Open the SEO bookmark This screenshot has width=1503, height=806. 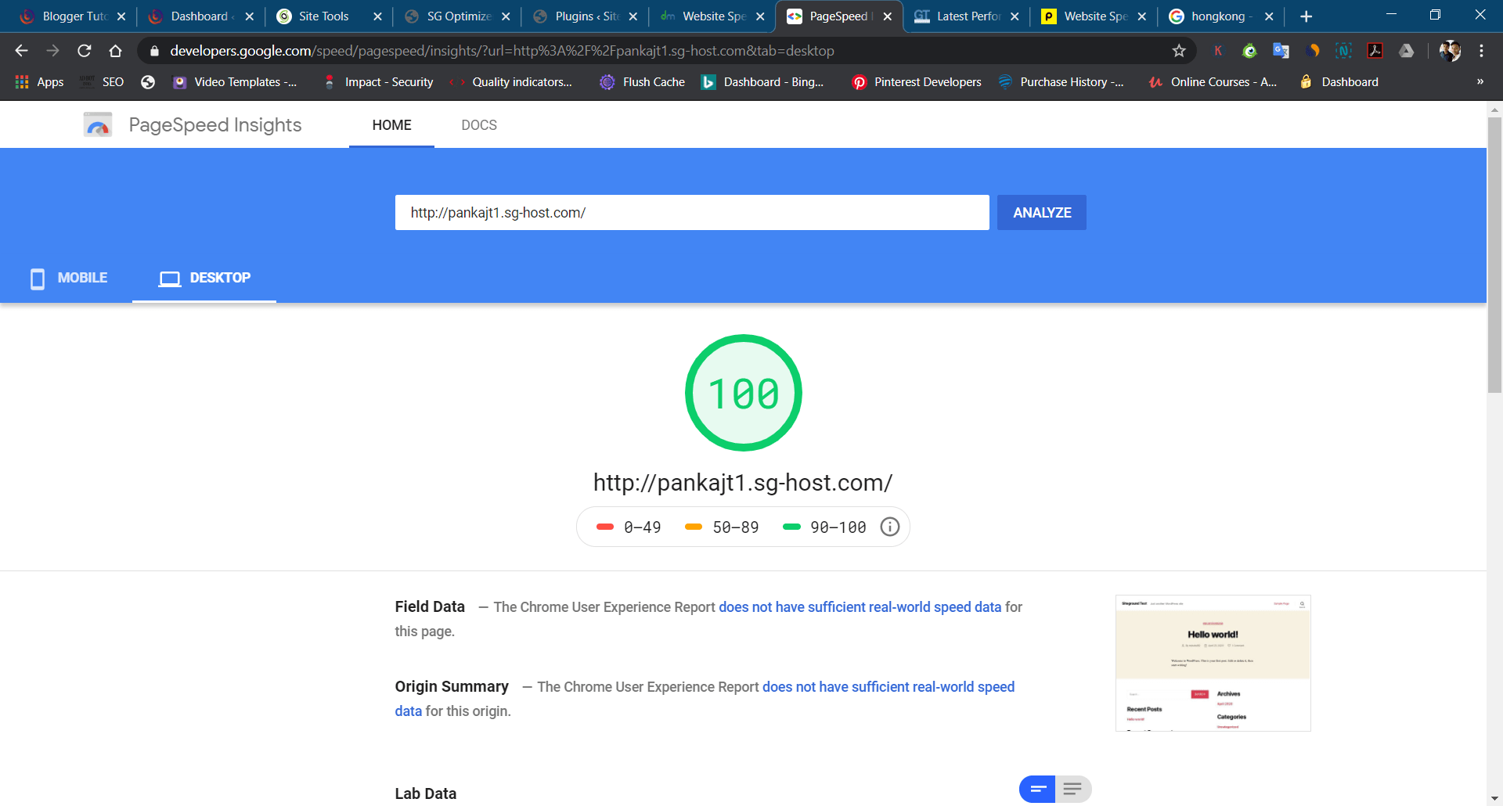tap(102, 82)
